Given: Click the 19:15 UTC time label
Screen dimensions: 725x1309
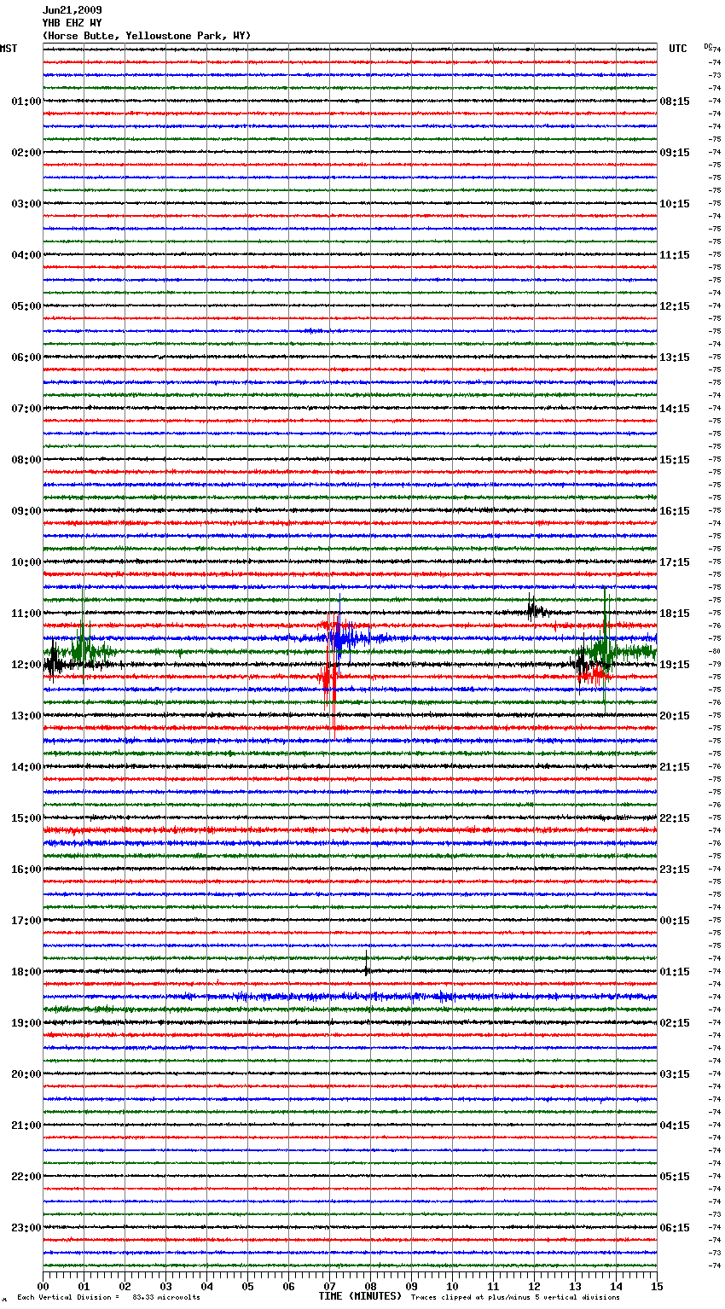Looking at the screenshot, I should tap(675, 665).
